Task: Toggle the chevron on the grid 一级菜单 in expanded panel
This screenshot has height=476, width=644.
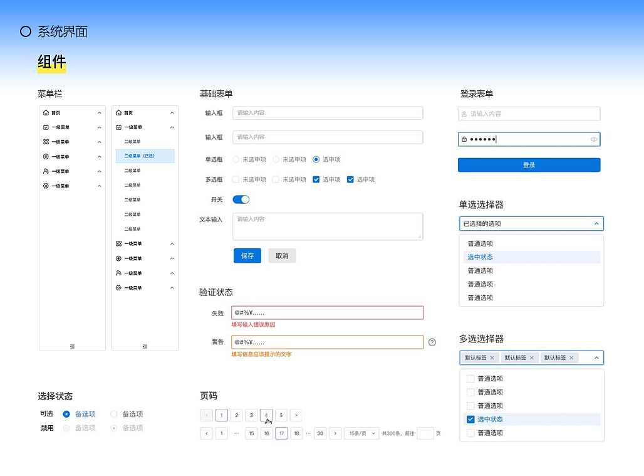Action: coord(172,244)
